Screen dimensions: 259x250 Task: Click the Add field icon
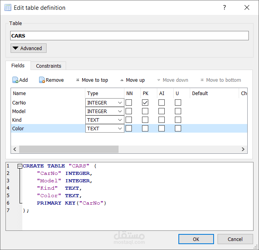(x=16, y=80)
